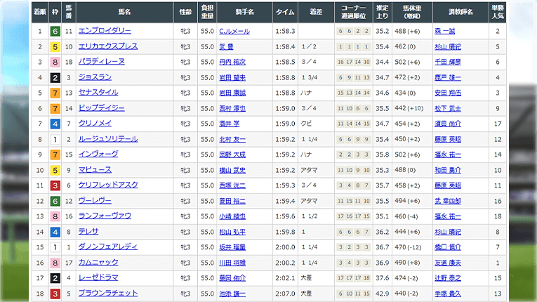
Task: Click the yellow frame 5 badge beside エリカエクスプレス
Action: click(55, 46)
